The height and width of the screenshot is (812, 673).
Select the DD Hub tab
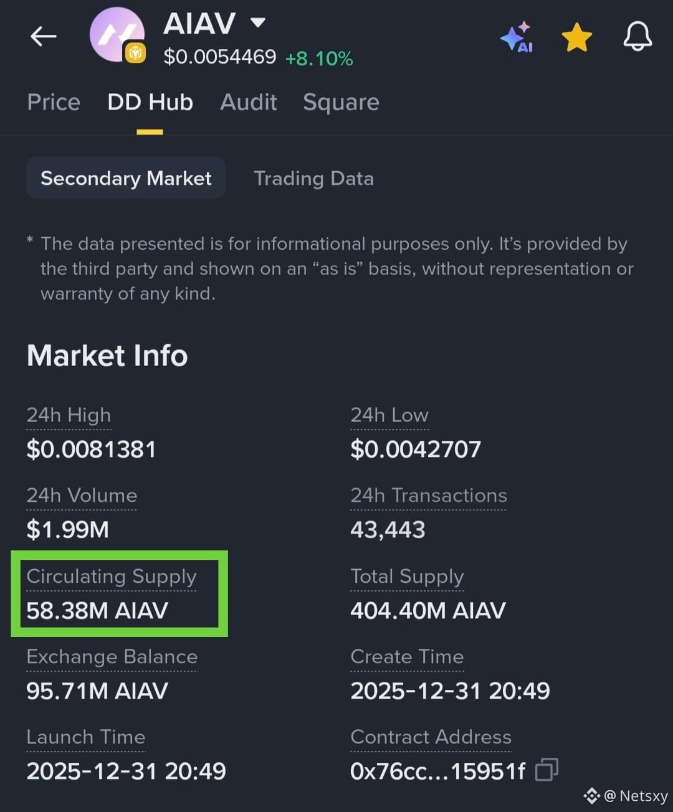150,102
